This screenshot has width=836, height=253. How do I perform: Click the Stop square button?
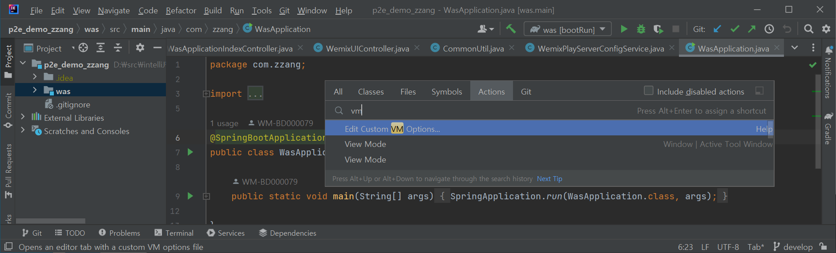[675, 29]
